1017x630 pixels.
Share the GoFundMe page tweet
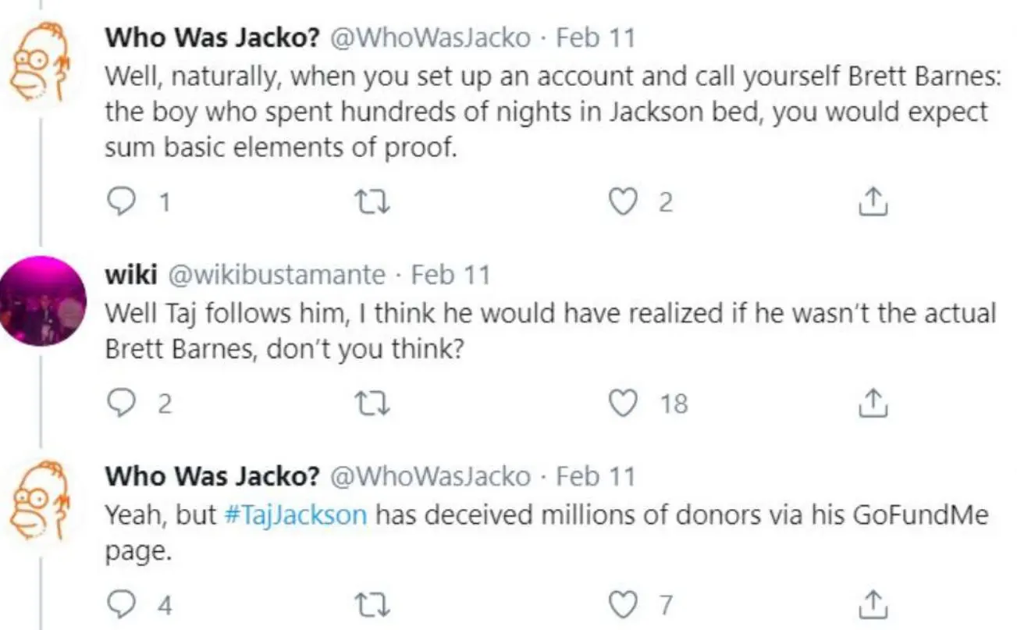click(873, 604)
